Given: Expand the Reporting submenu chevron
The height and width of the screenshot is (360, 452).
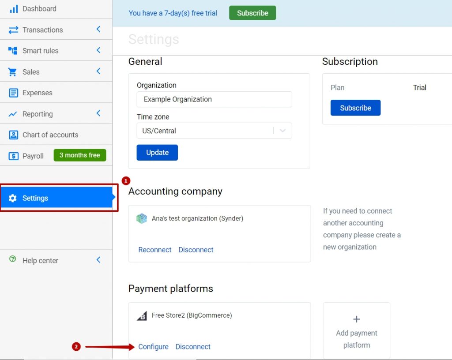Looking at the screenshot, I should (98, 113).
